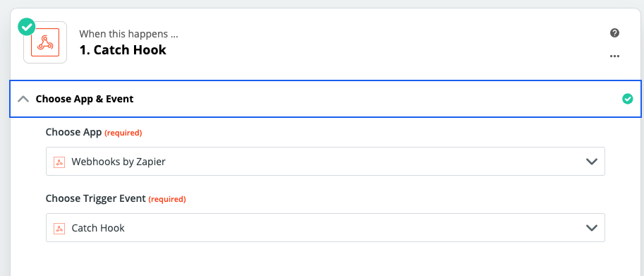Viewport: 644px width, 276px height.
Task: Collapse Choose App & Event with up chevron
Action: pyautogui.click(x=23, y=99)
